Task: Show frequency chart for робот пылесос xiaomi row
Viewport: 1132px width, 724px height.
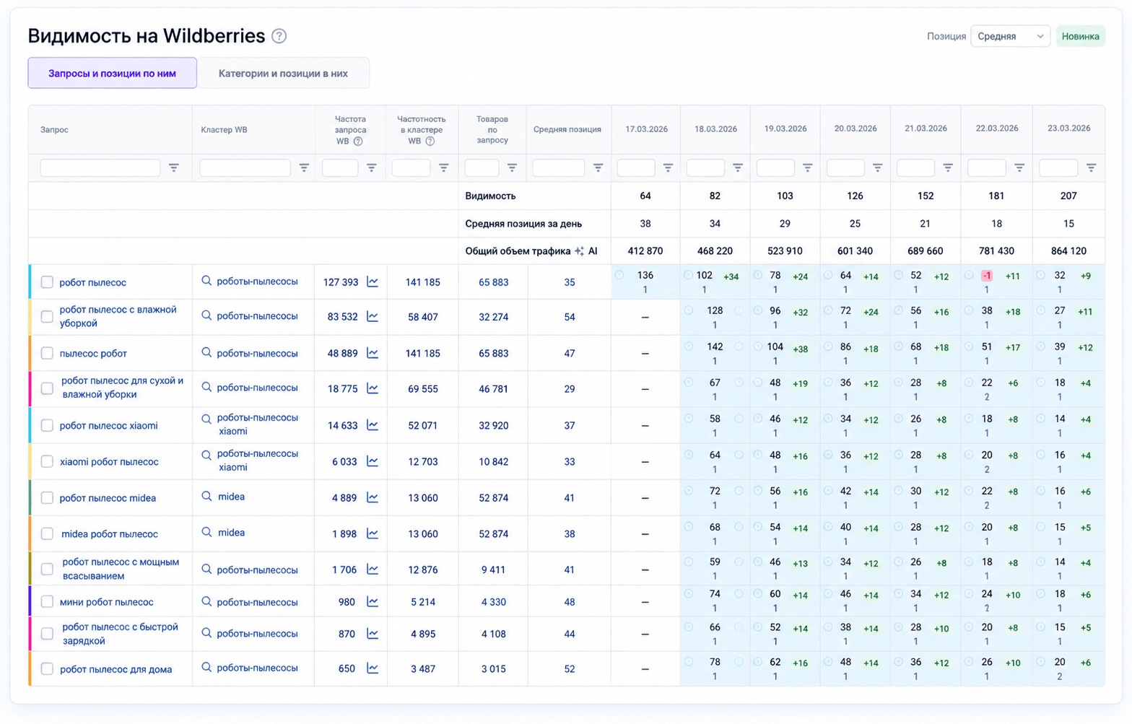Action: point(373,425)
